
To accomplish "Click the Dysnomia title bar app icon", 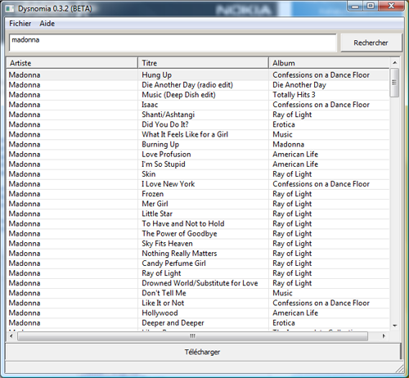I will pyautogui.click(x=10, y=9).
